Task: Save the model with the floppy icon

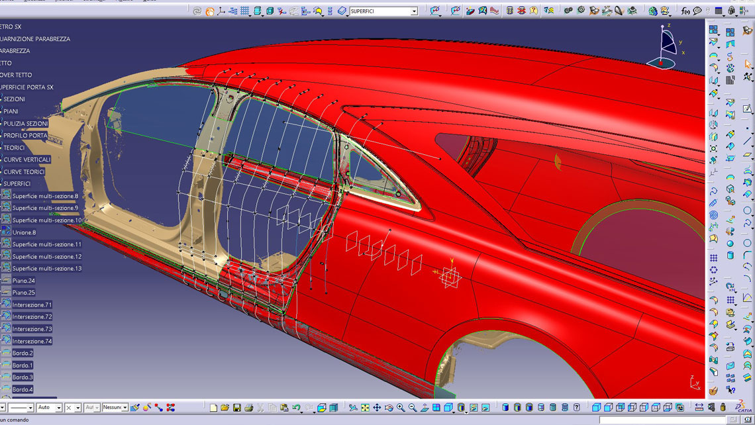Action: [x=237, y=408]
